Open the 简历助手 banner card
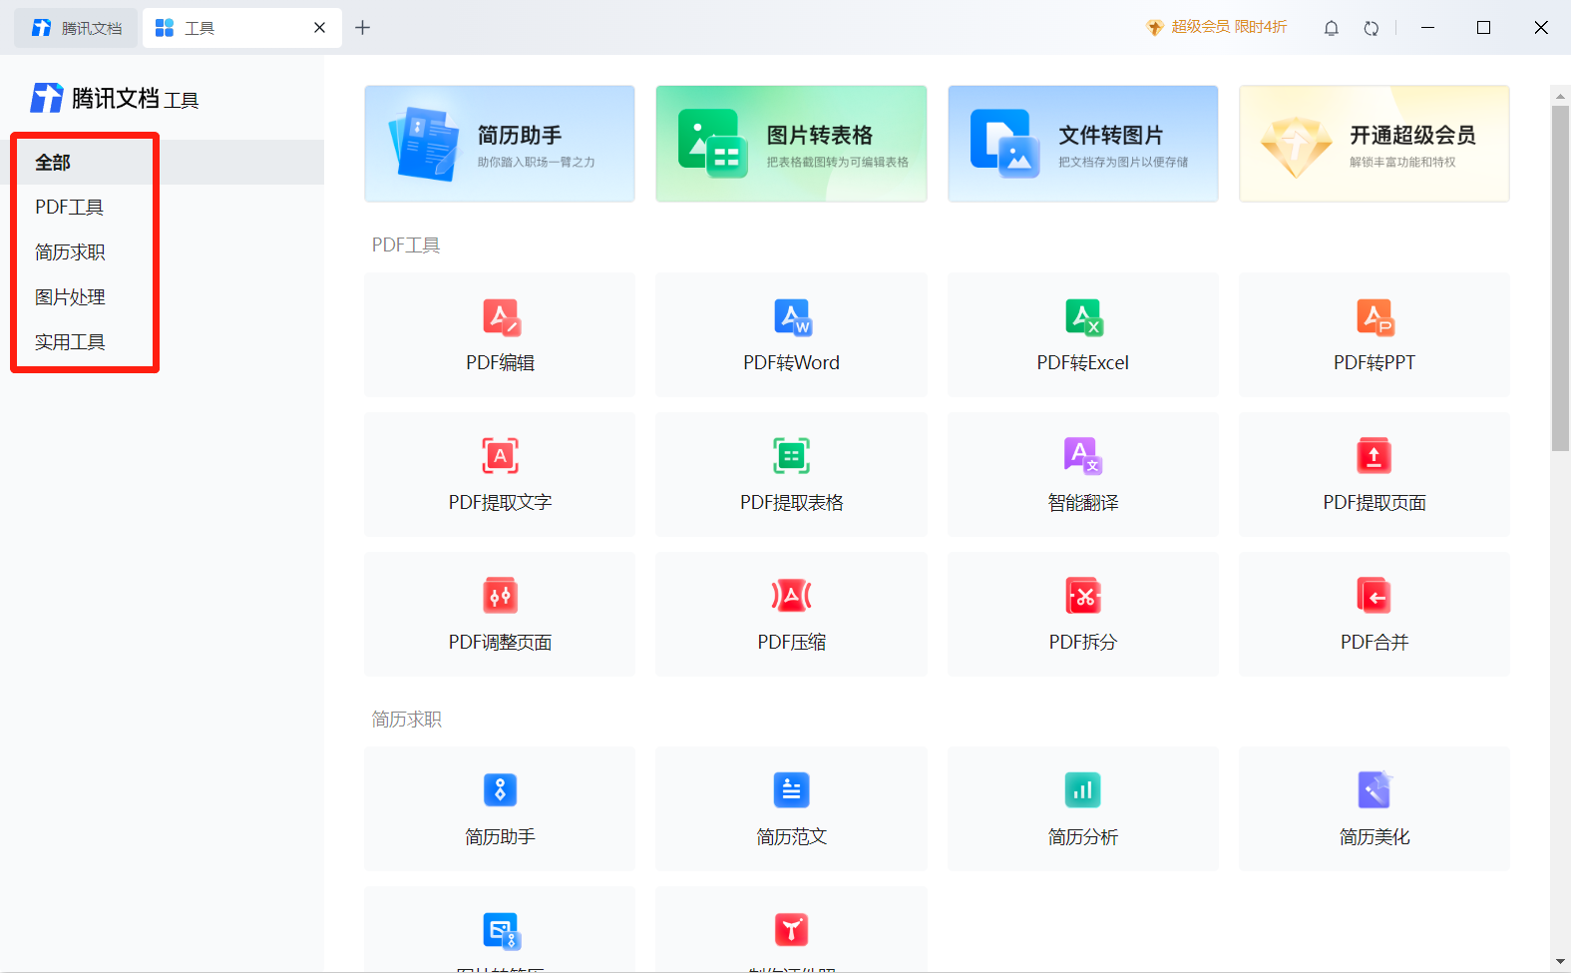Screen dimensions: 1571x973 (x=500, y=144)
